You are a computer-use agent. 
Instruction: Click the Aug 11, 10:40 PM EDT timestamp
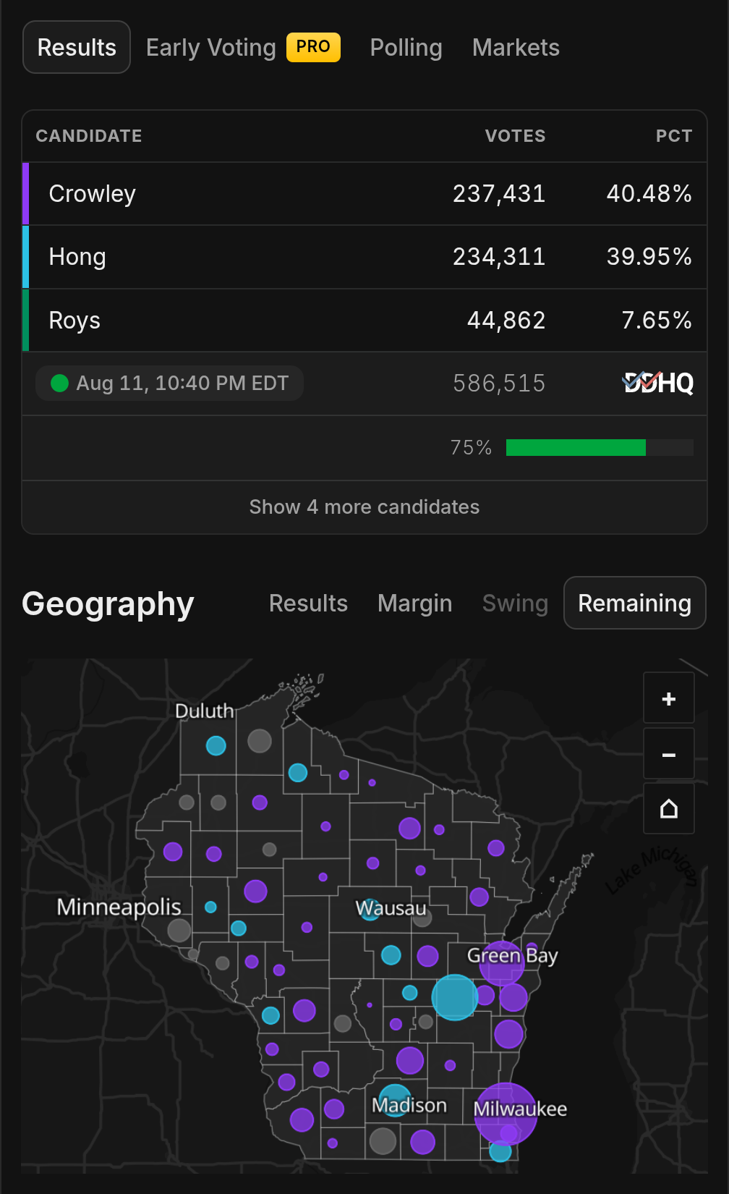point(182,383)
